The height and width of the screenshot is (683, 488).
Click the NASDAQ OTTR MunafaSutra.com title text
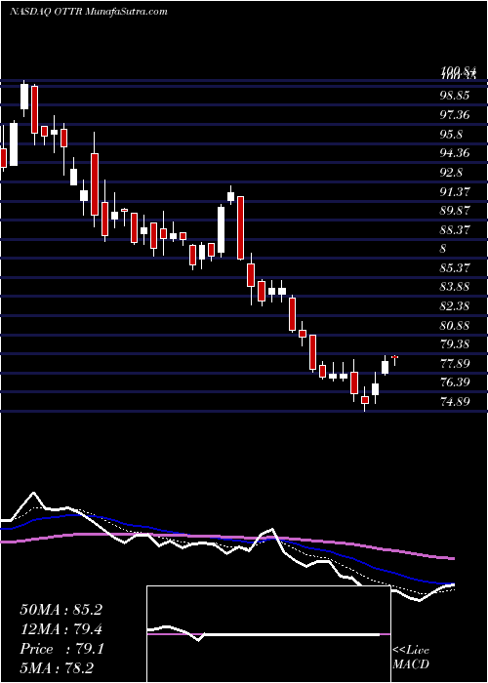(x=89, y=12)
